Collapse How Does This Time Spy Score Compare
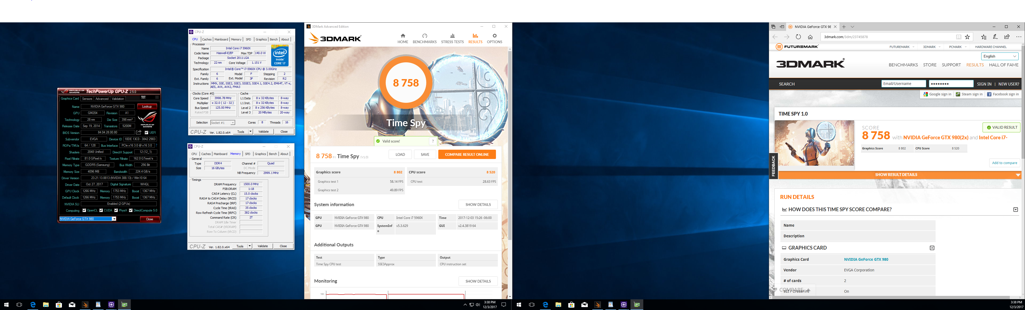1025x310 pixels. [1015, 210]
